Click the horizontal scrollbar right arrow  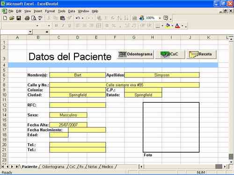tap(225, 167)
